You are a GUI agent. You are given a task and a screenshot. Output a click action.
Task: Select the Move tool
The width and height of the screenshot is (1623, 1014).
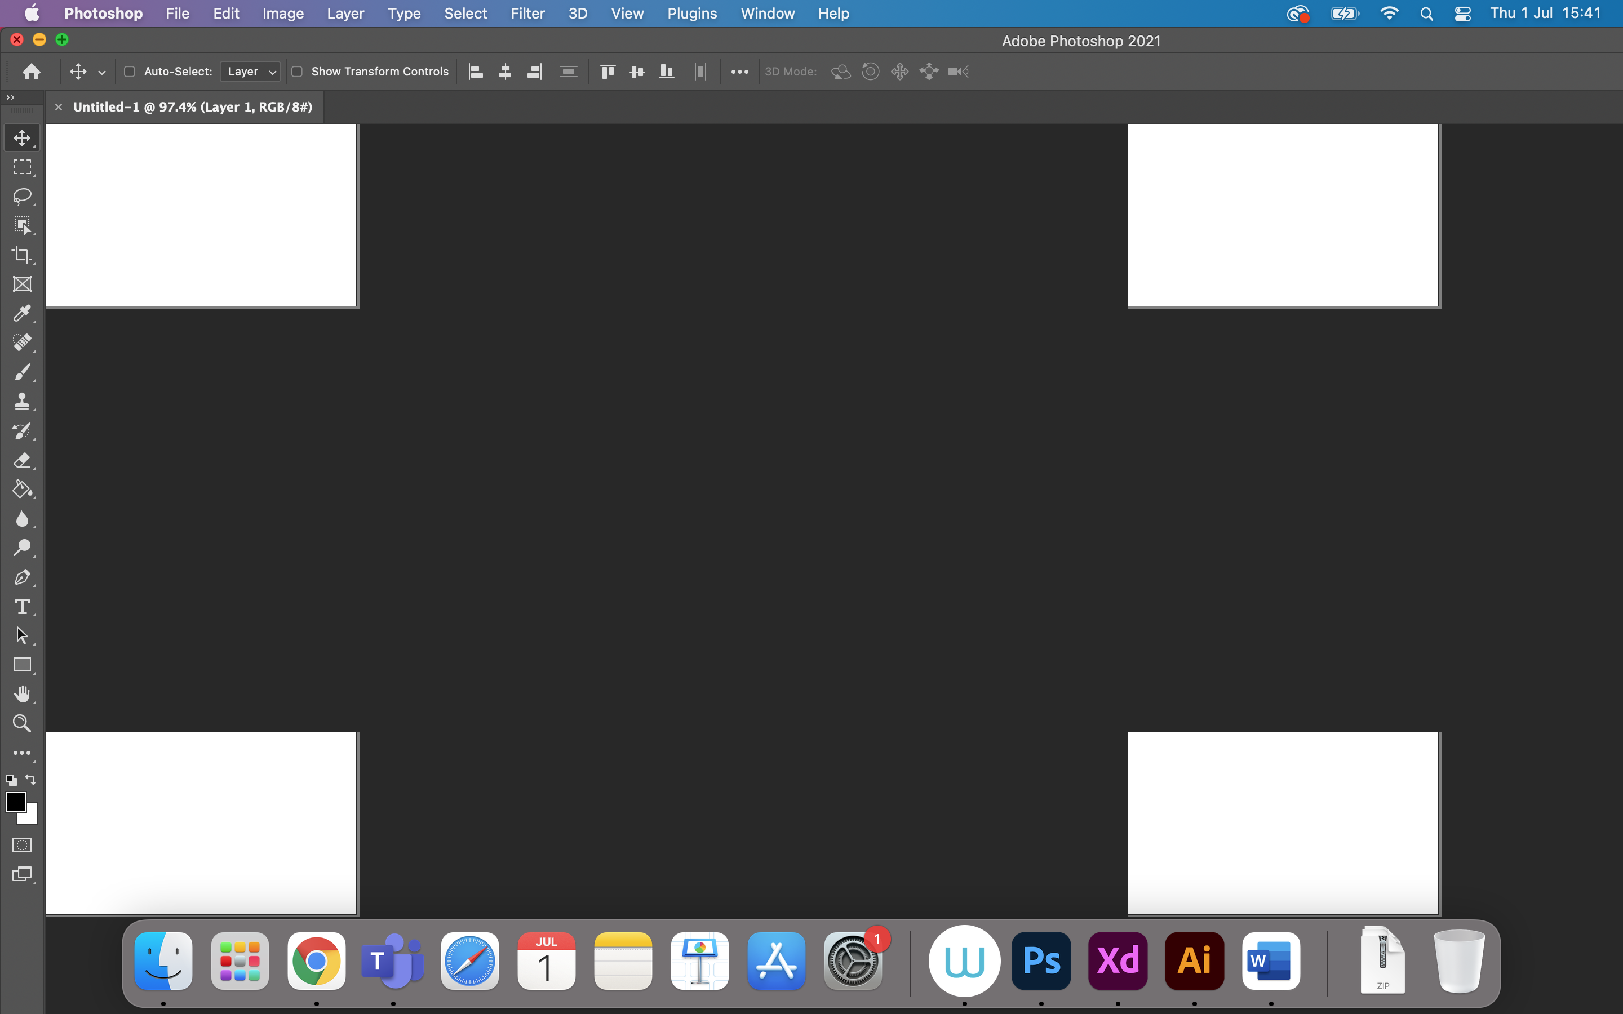22,138
